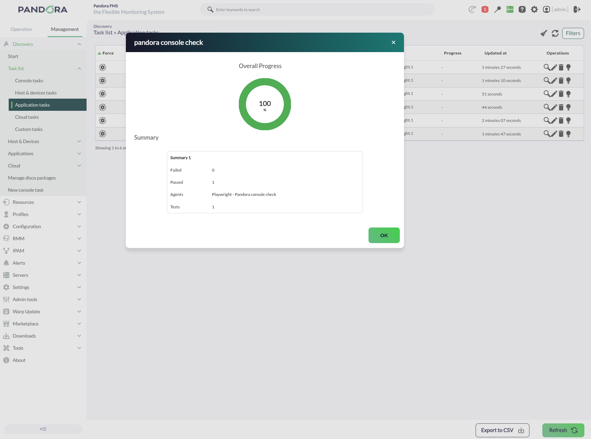View details of the 51 seconds task

coord(547,94)
